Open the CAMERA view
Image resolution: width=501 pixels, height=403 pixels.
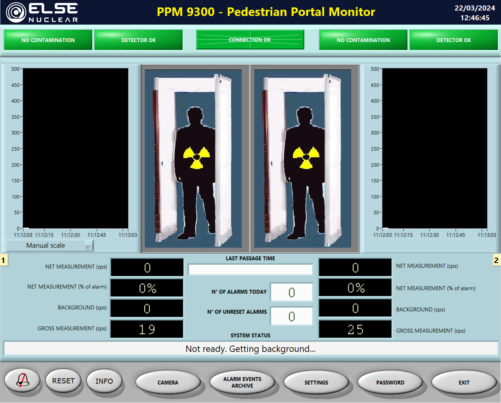(x=168, y=382)
